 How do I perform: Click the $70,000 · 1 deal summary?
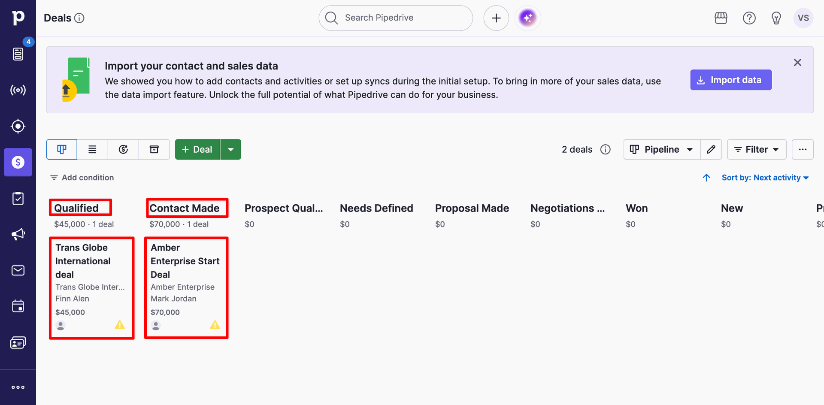179,224
